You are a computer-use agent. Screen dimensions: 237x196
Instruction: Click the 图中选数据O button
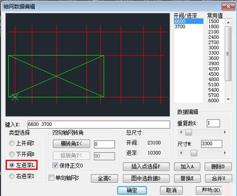click(146, 178)
